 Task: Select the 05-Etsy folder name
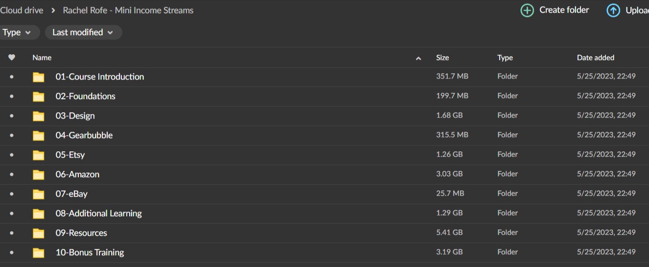[x=70, y=155]
